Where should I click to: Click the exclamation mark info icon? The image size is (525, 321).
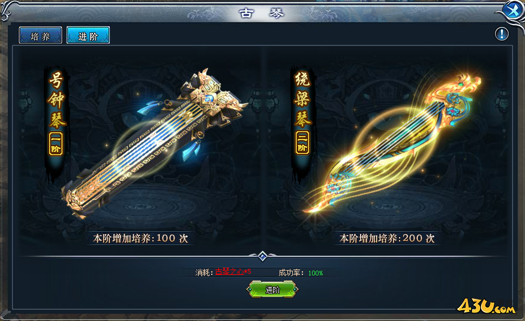pos(502,34)
